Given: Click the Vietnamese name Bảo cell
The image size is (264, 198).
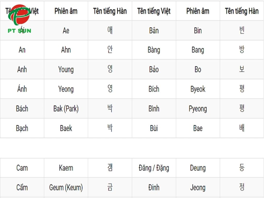Looking at the screenshot, I should 154,69.
